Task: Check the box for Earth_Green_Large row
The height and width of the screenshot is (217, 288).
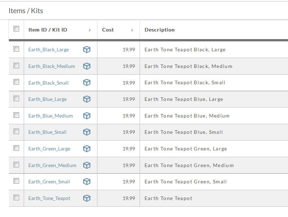Action: [16, 148]
